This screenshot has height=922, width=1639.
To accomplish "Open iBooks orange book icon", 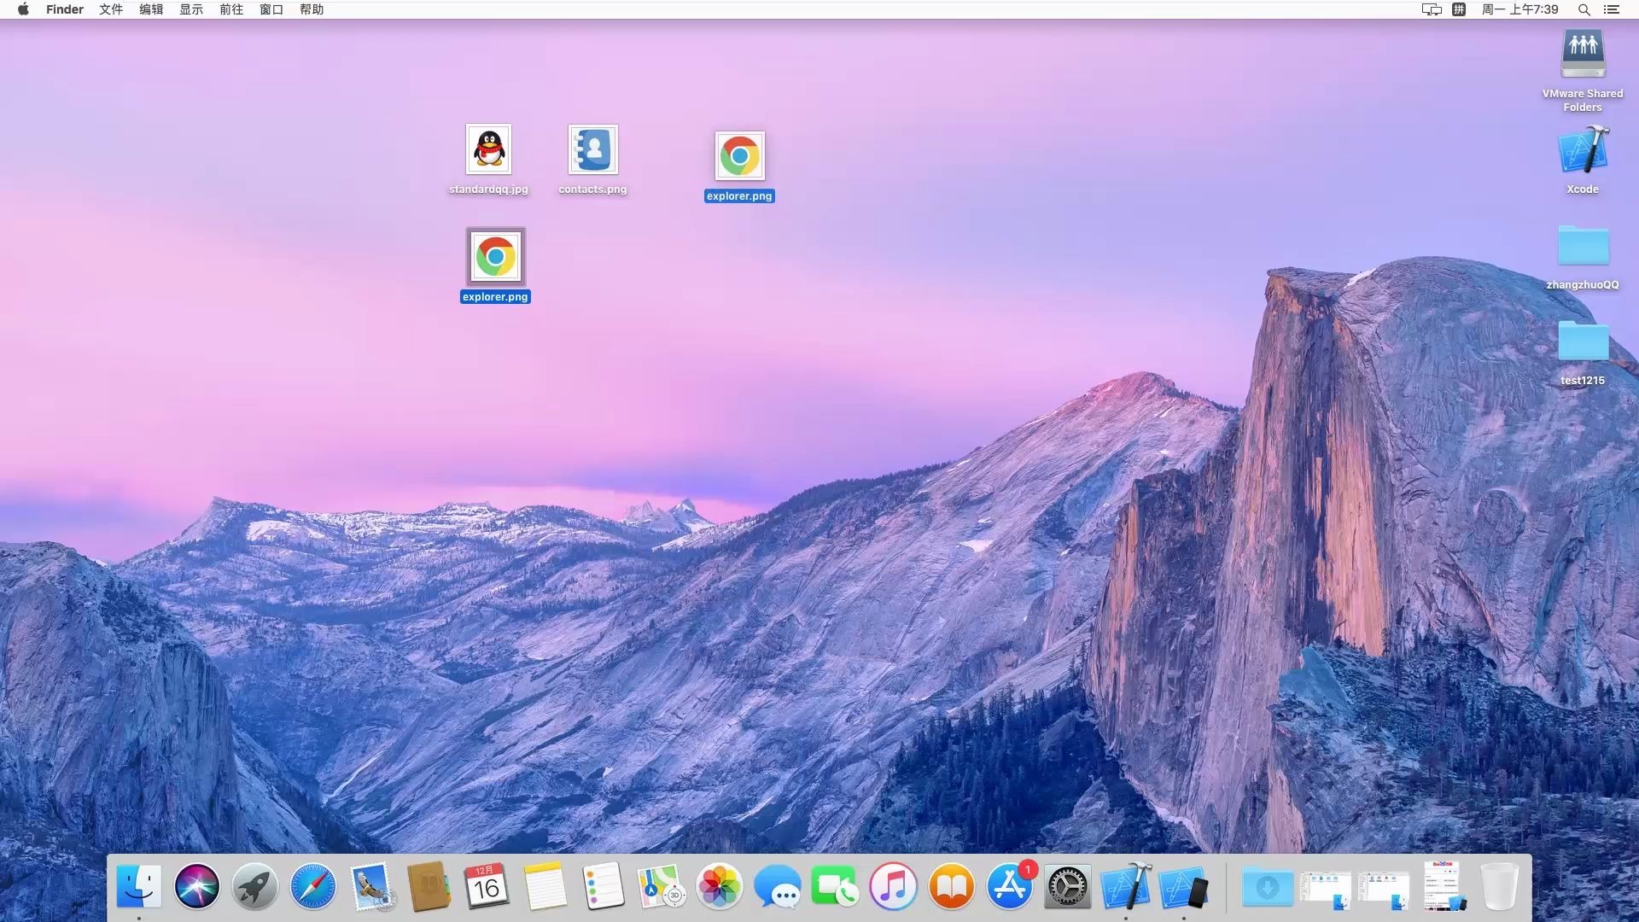I will 951,887.
